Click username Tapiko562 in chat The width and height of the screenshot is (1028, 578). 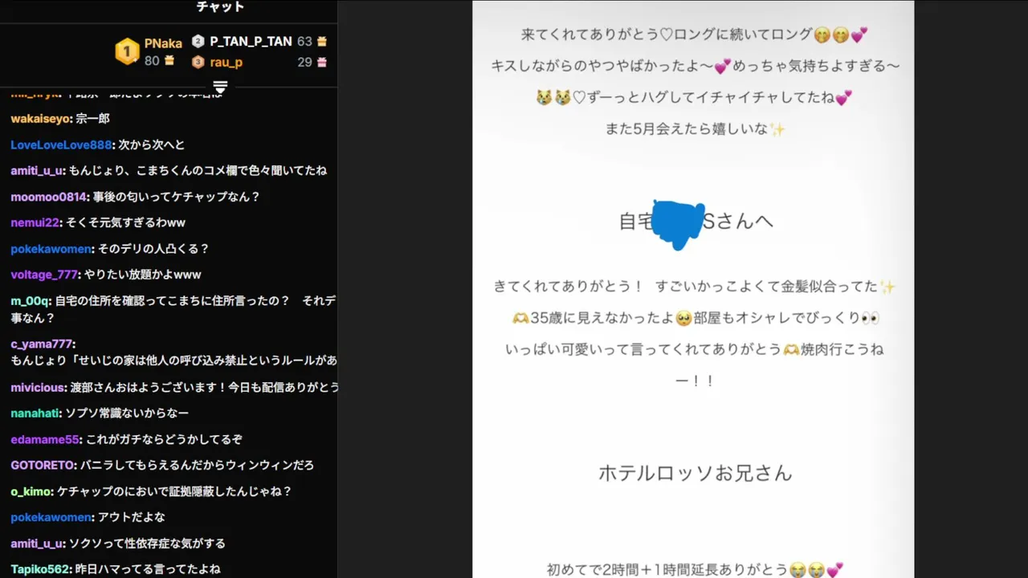41,569
